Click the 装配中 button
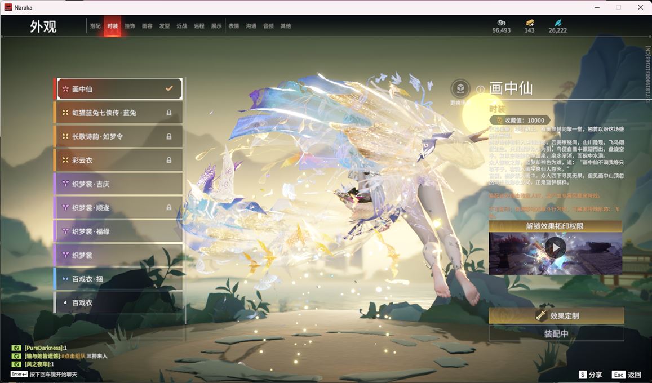Image resolution: width=652 pixels, height=383 pixels. pyautogui.click(x=556, y=333)
